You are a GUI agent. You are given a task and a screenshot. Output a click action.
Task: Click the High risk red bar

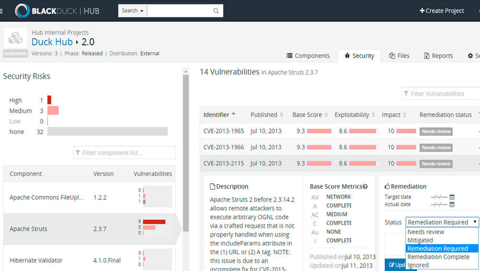49,100
